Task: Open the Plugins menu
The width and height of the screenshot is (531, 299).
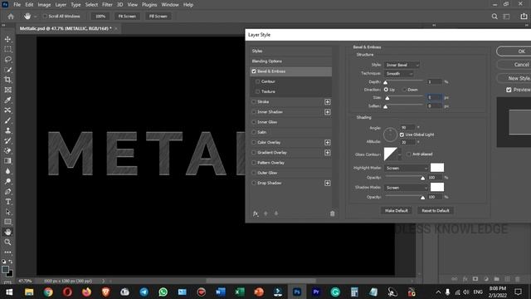Action: (149, 5)
